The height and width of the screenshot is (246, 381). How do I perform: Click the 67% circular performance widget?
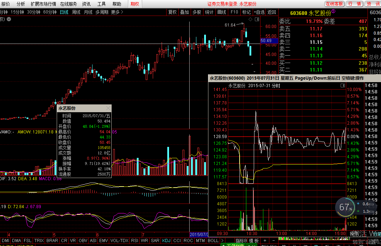pos(345,207)
